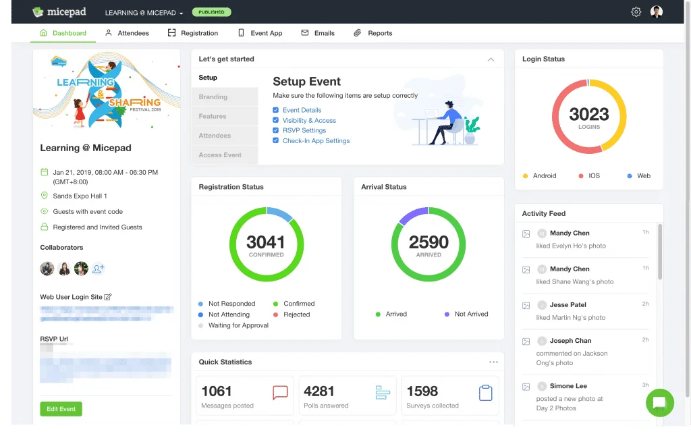
Task: Open the Quick Statistics options menu
Action: [495, 361]
